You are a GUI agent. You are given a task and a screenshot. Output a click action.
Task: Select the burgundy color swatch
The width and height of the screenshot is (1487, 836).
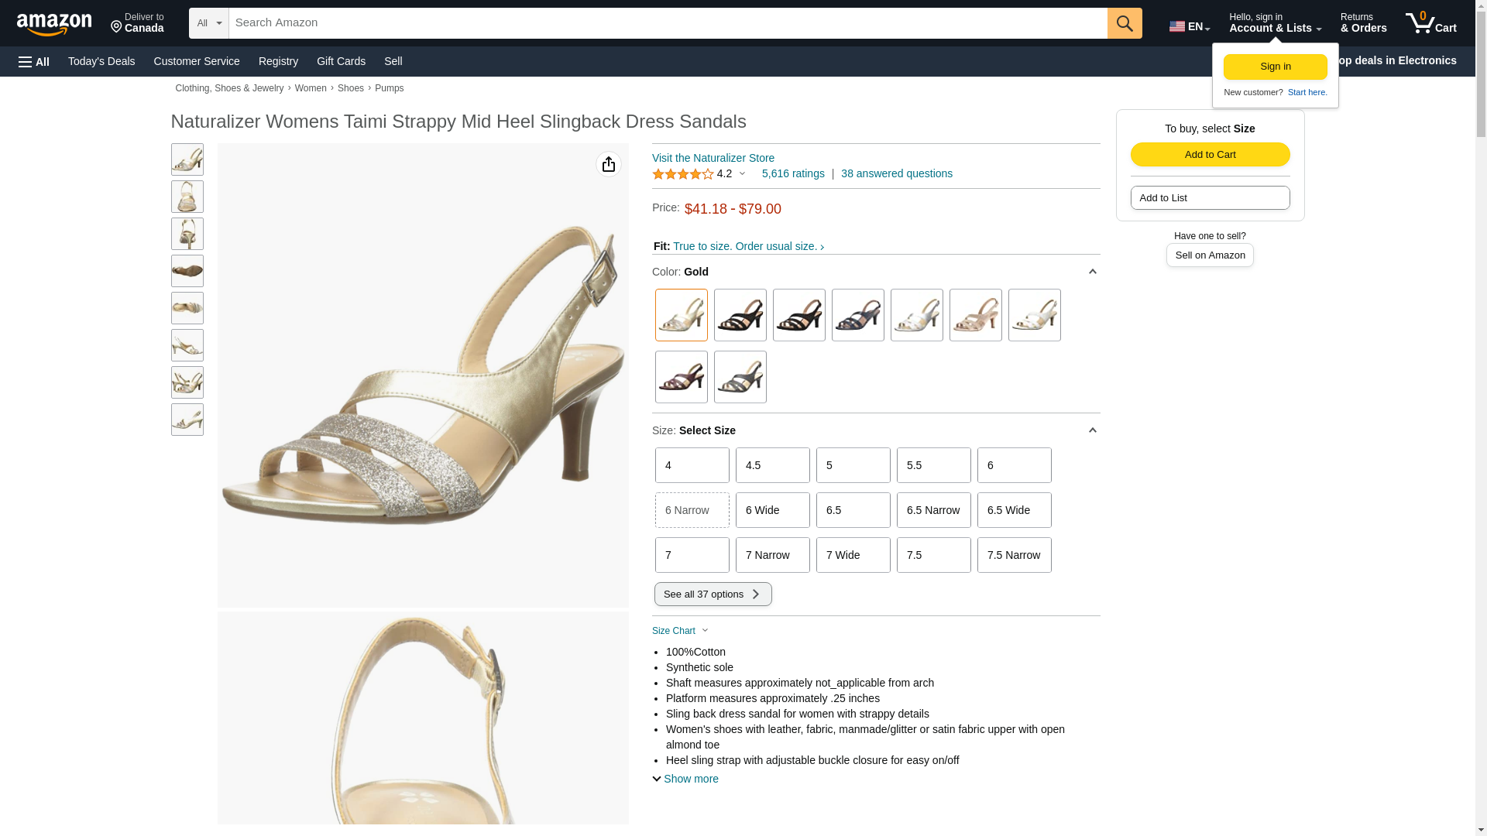(681, 377)
